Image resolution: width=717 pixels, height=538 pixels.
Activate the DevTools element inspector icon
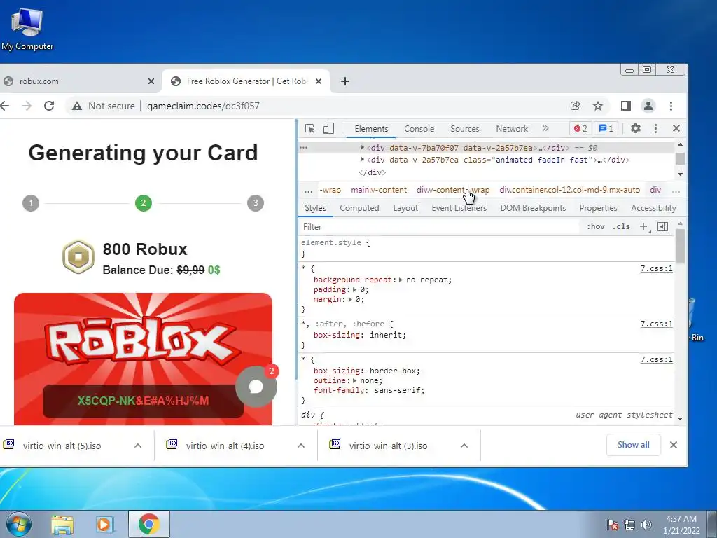tap(309, 129)
